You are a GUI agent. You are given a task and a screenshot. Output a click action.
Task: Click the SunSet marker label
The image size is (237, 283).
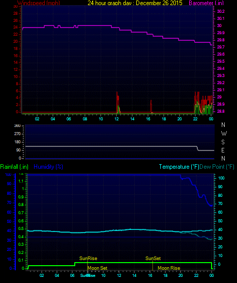coord(153,259)
